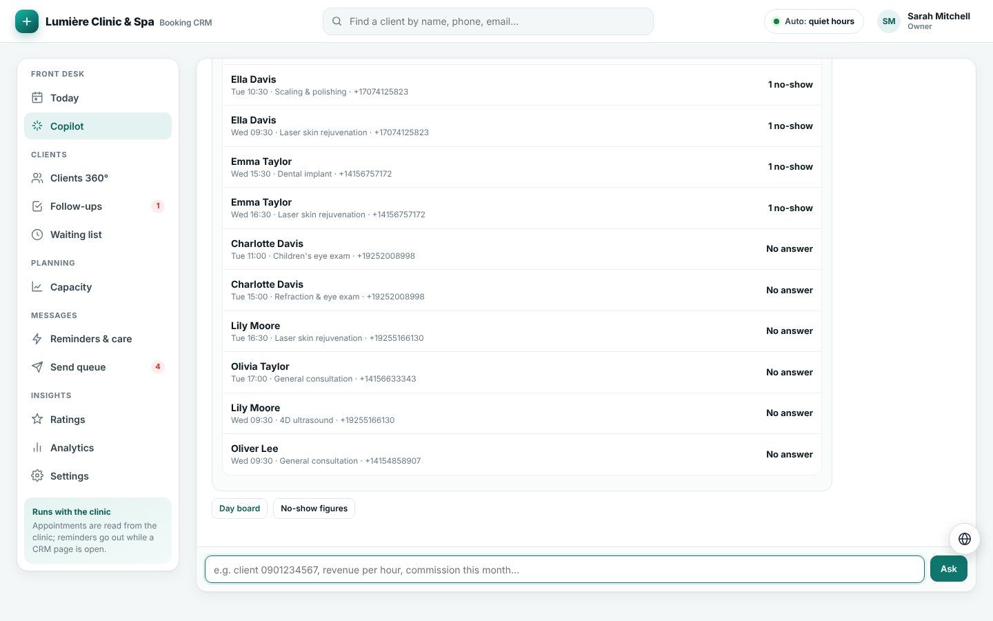This screenshot has width=993, height=621.
Task: Click the globe language button
Action: click(x=965, y=539)
